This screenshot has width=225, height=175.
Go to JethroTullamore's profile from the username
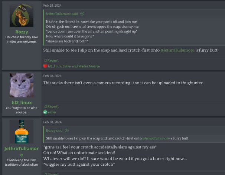pyautogui.click(x=21, y=151)
